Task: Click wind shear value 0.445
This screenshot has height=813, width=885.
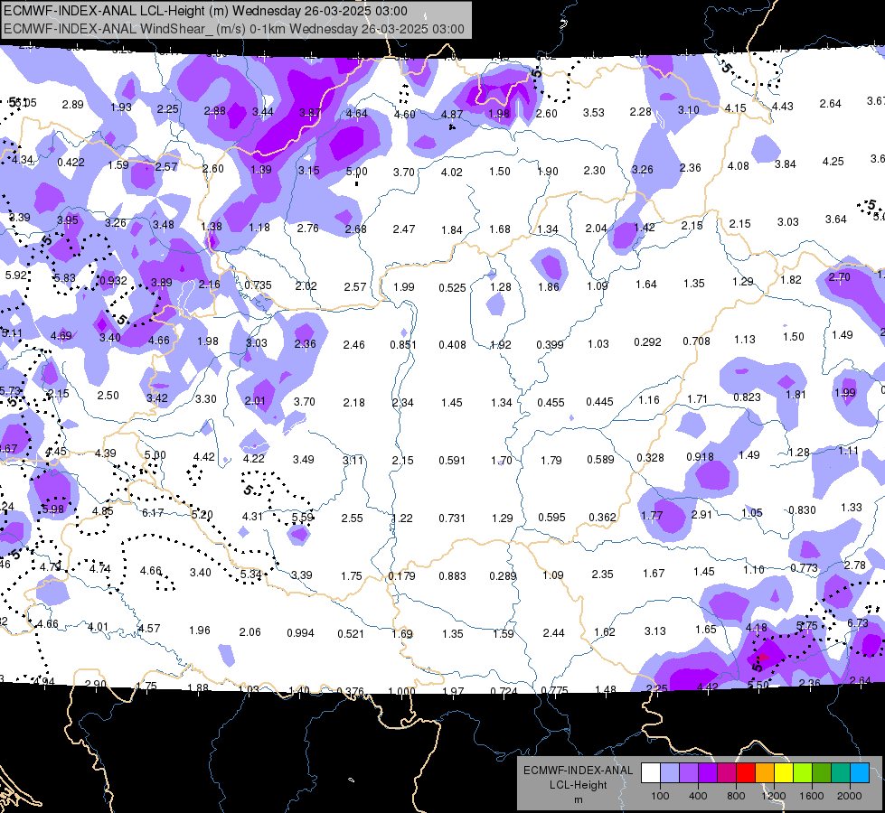Action: (x=600, y=402)
